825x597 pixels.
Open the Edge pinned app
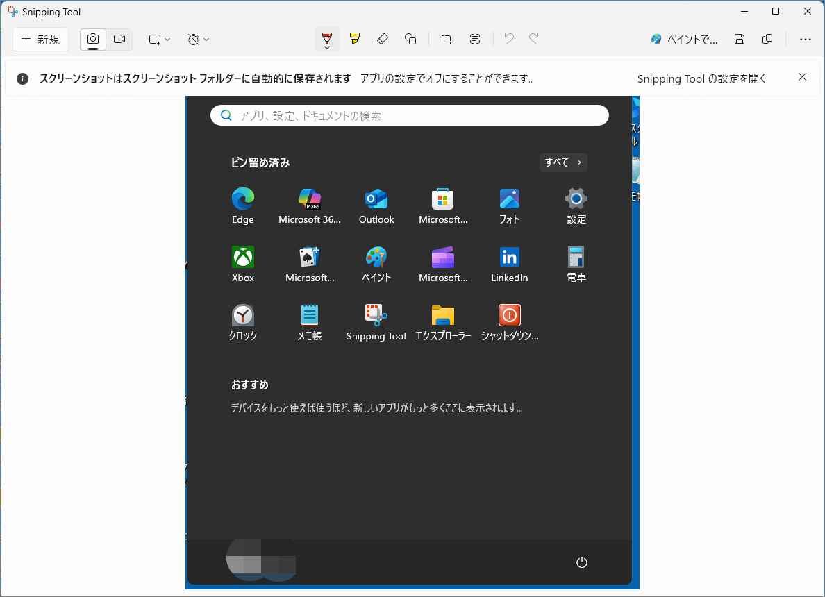point(243,206)
